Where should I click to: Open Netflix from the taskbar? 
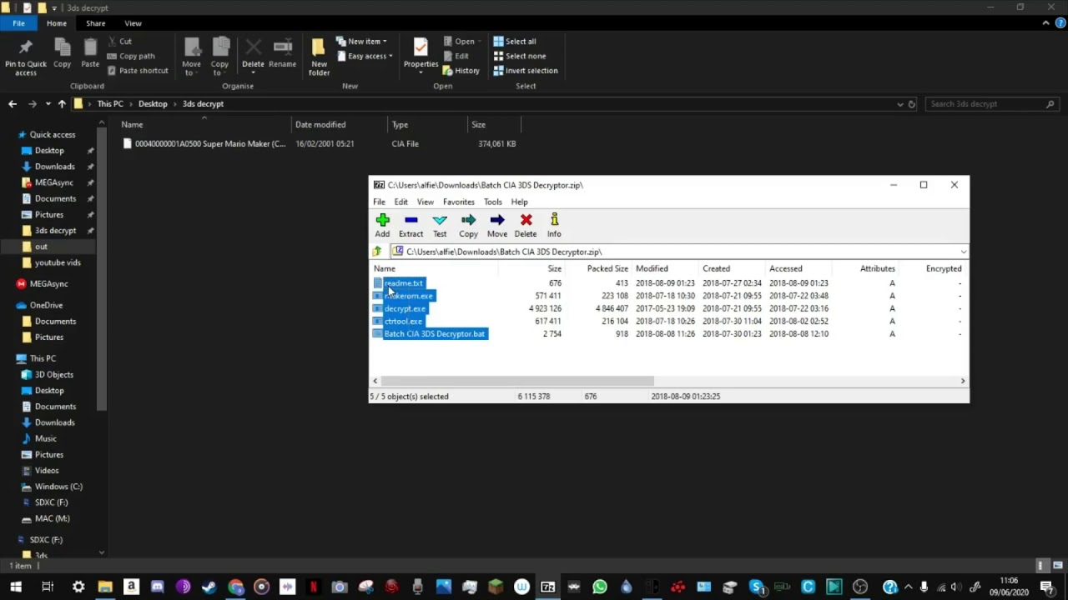(314, 587)
